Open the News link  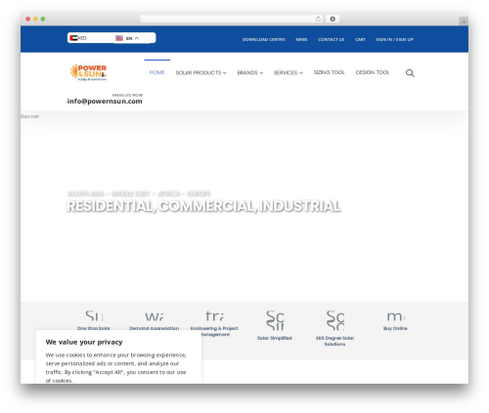click(x=301, y=39)
